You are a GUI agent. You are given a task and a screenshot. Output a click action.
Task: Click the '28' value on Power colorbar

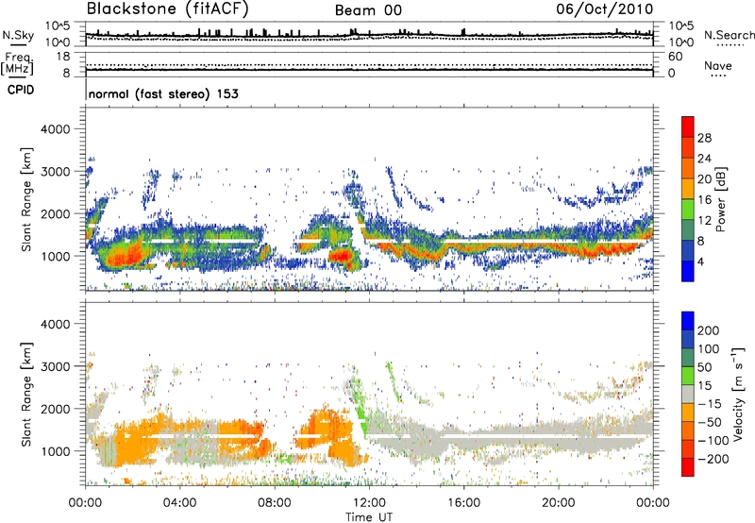(704, 138)
